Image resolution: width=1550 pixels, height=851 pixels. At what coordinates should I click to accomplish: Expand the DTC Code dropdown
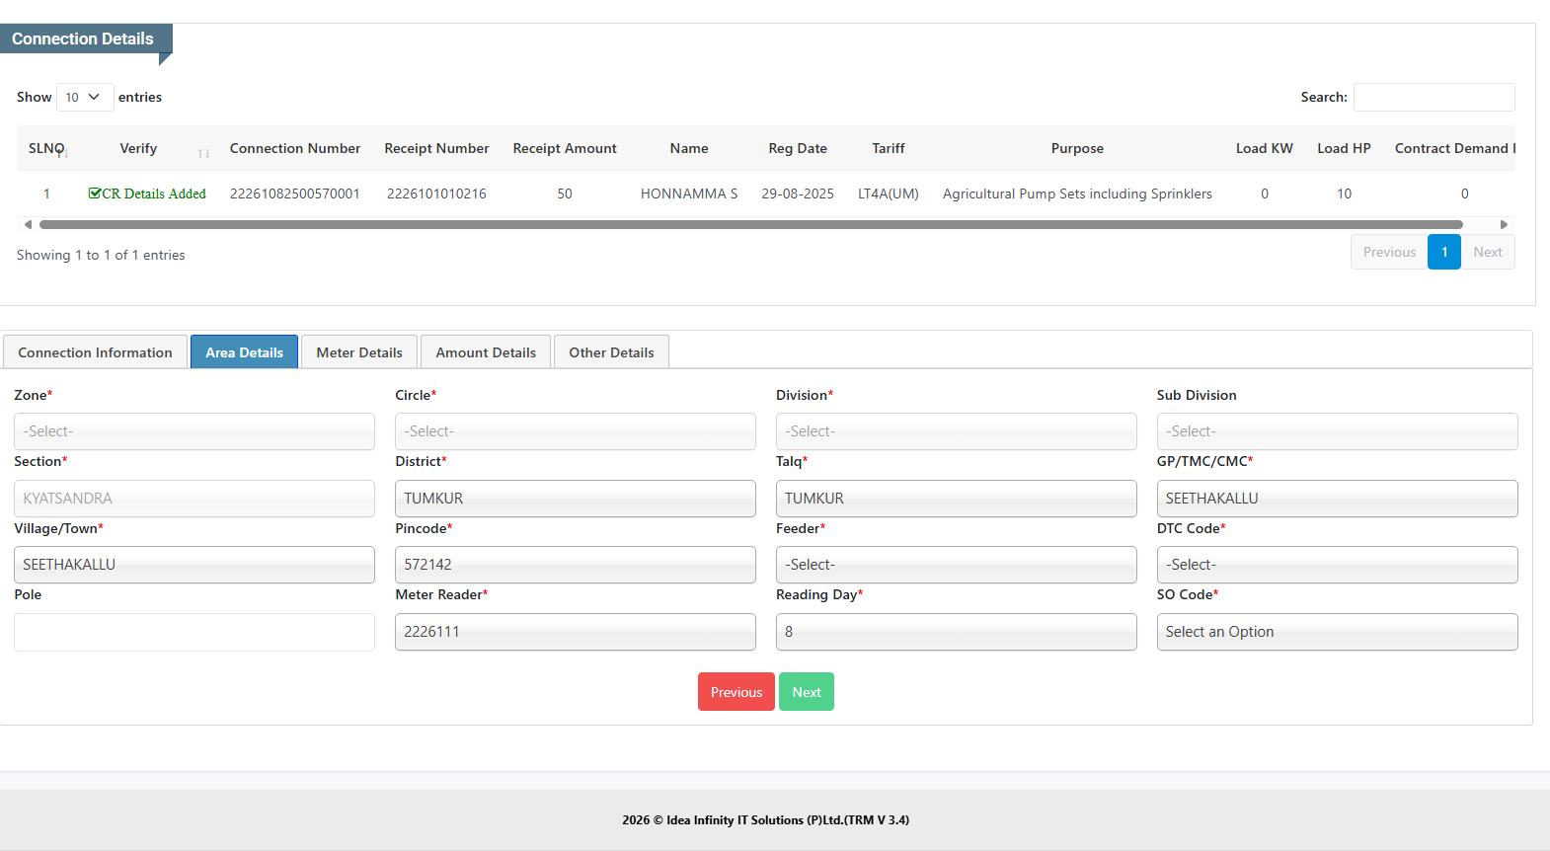click(1337, 565)
